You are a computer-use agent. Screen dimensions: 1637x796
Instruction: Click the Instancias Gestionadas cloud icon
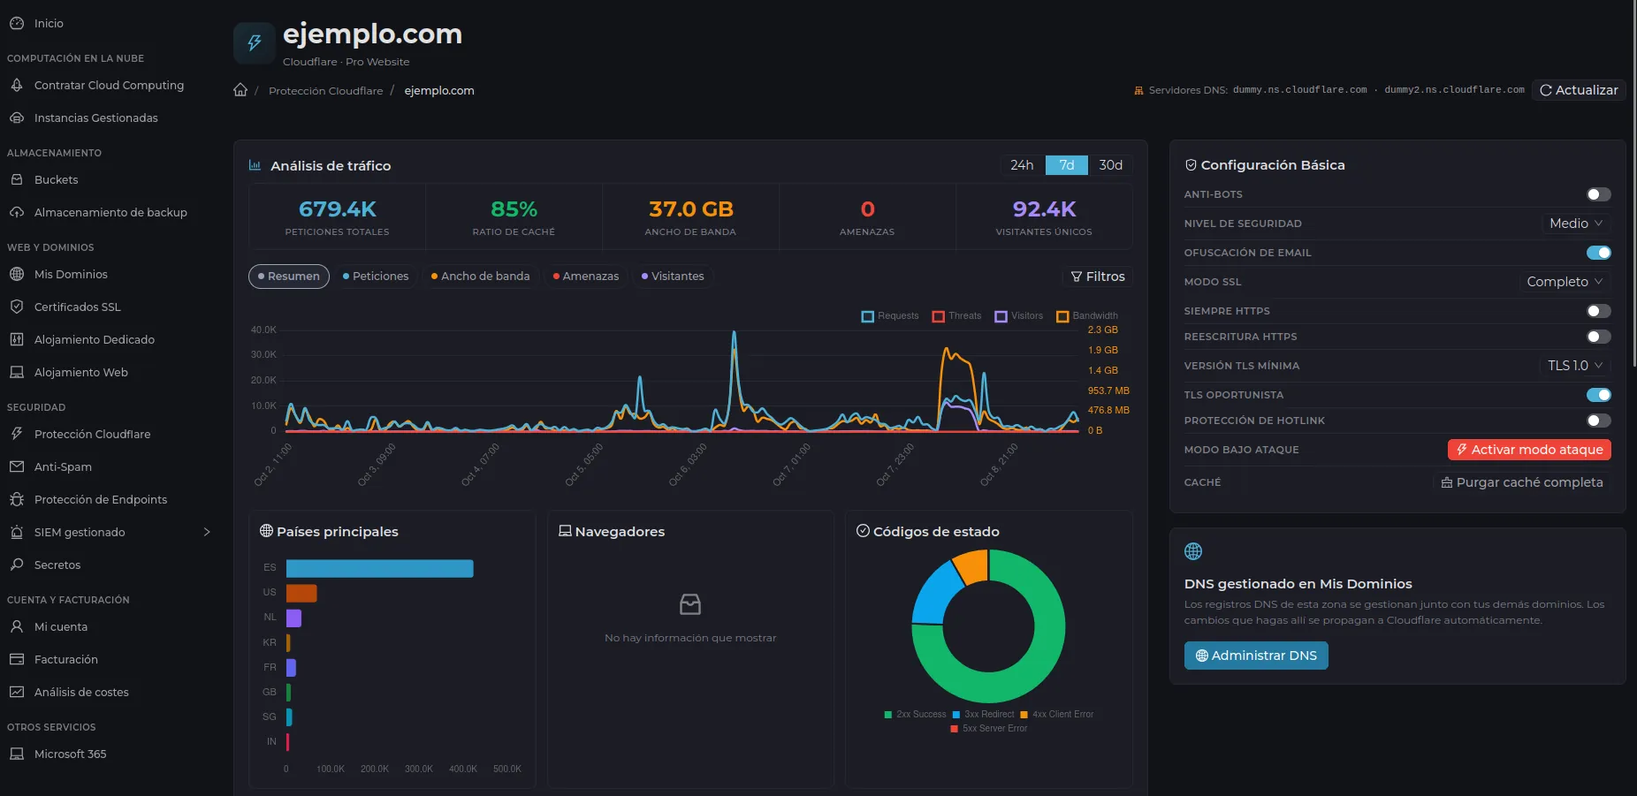click(17, 118)
